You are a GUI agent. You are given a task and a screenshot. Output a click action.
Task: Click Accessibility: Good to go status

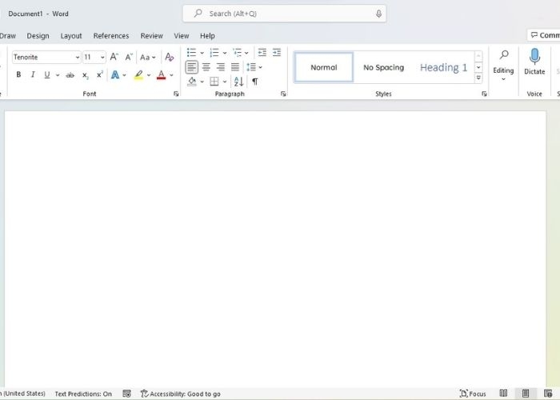tap(180, 394)
